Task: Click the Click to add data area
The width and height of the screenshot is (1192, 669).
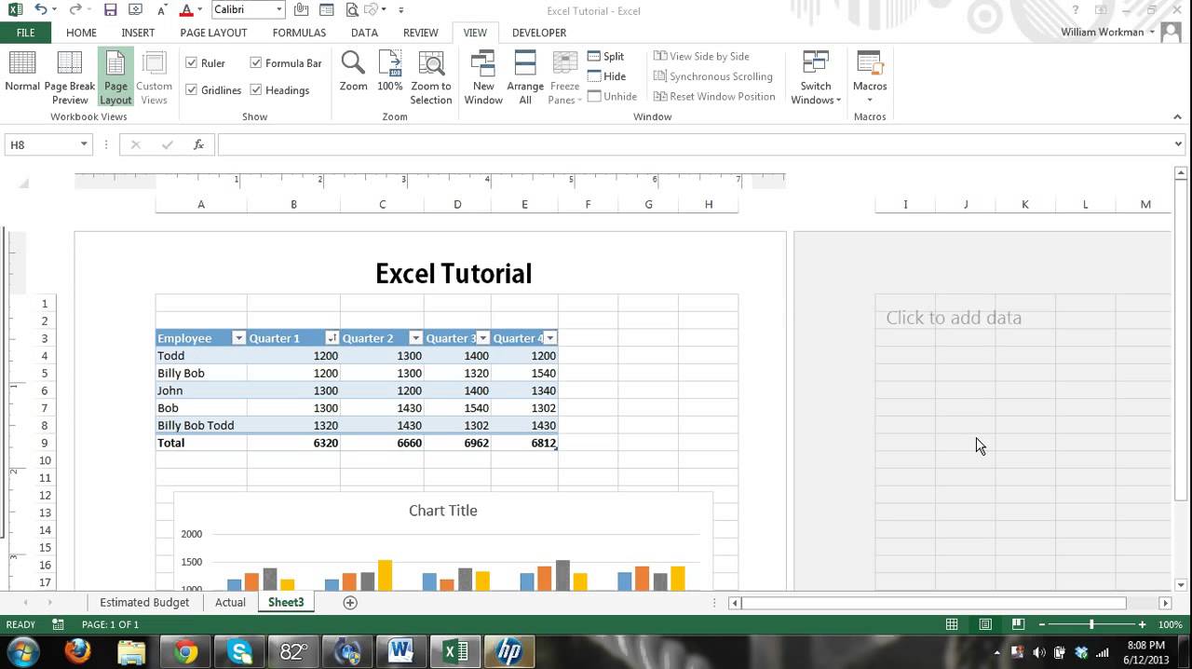Action: tap(954, 318)
